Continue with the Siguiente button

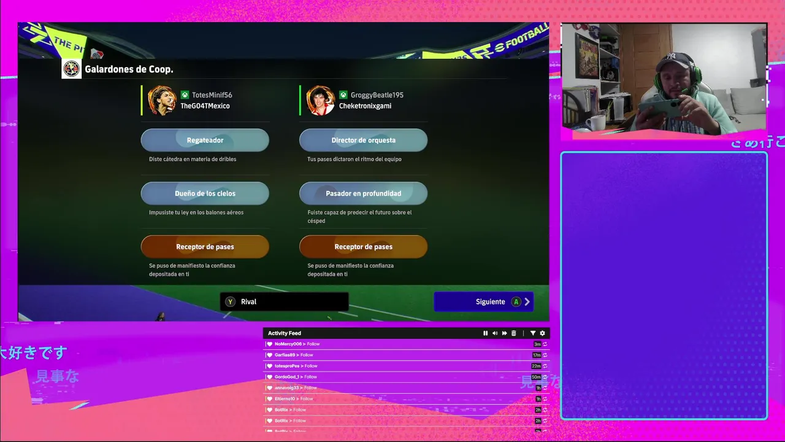tap(483, 301)
